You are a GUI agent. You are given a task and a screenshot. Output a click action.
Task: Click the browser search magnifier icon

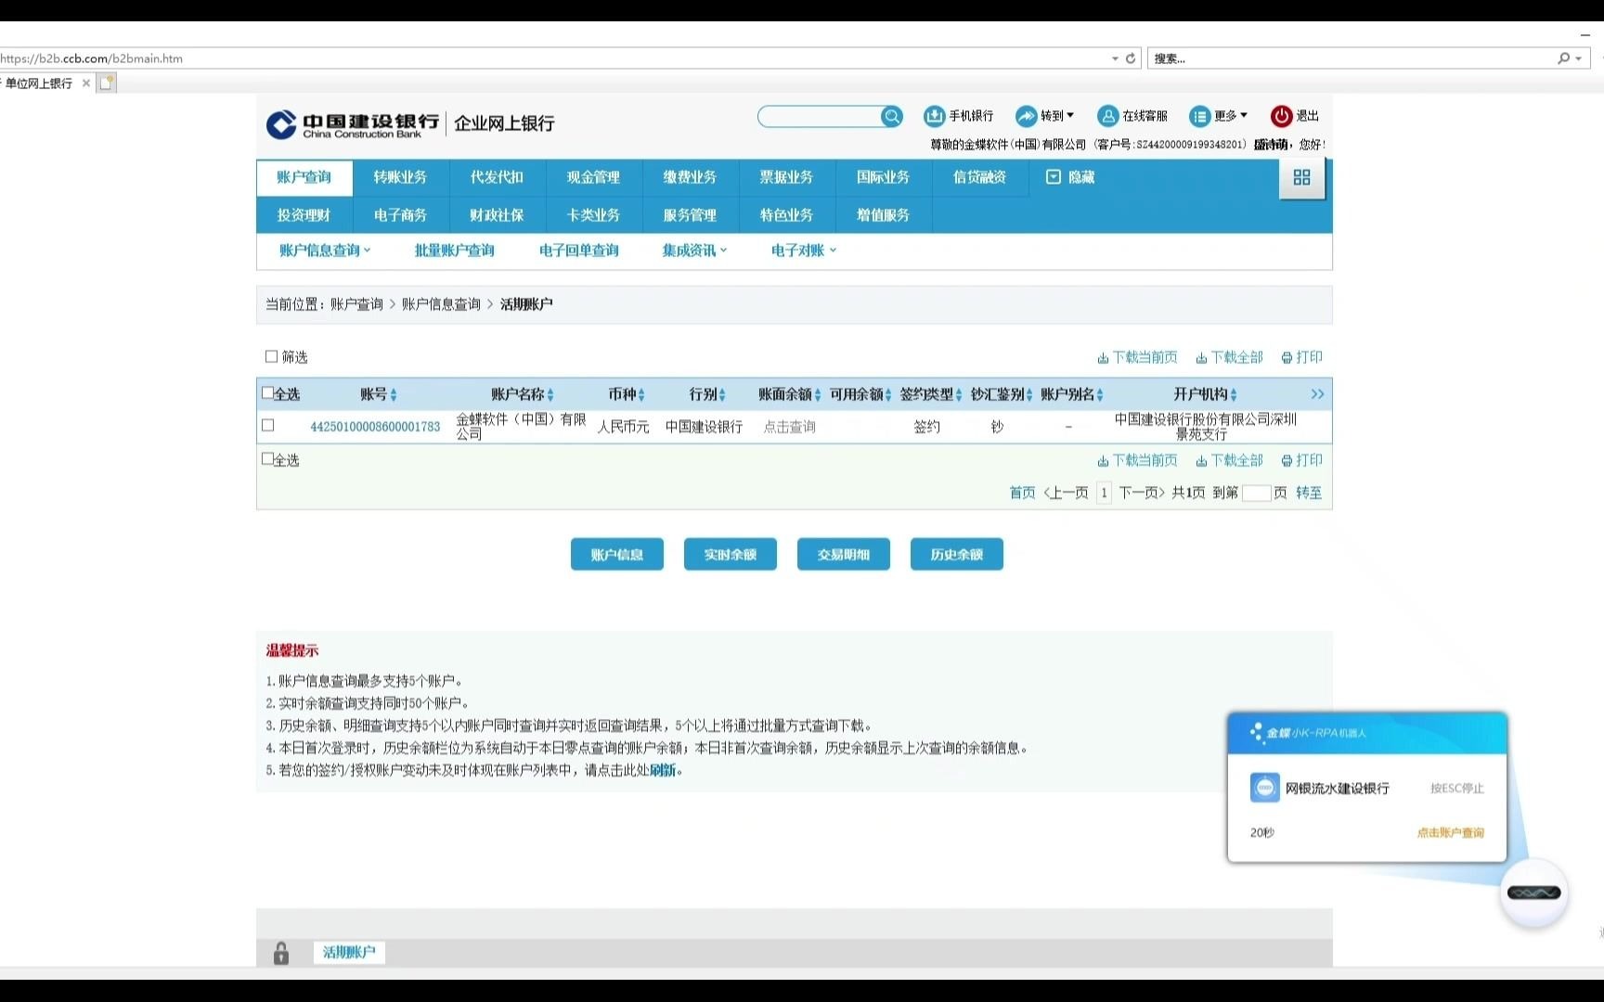point(1563,58)
